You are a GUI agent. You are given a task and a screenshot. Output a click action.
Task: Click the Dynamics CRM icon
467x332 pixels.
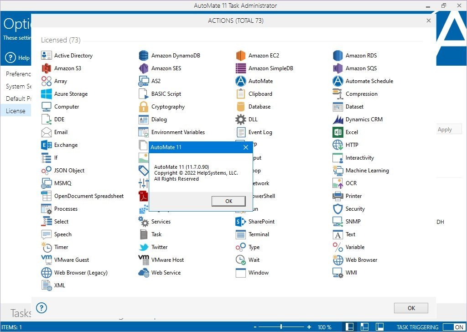[x=338, y=119]
